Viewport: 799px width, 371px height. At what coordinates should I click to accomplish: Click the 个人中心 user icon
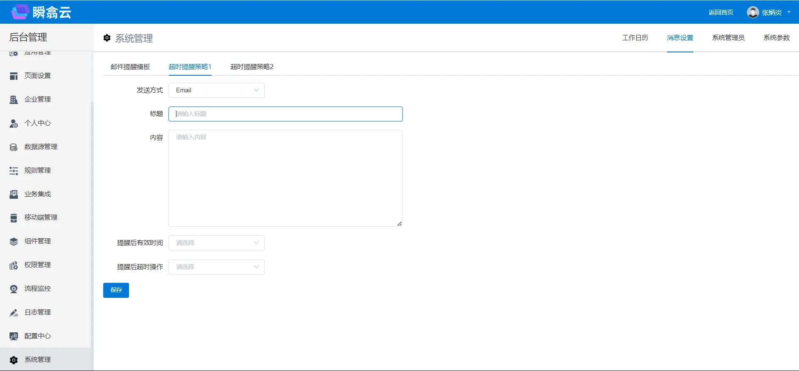point(14,124)
